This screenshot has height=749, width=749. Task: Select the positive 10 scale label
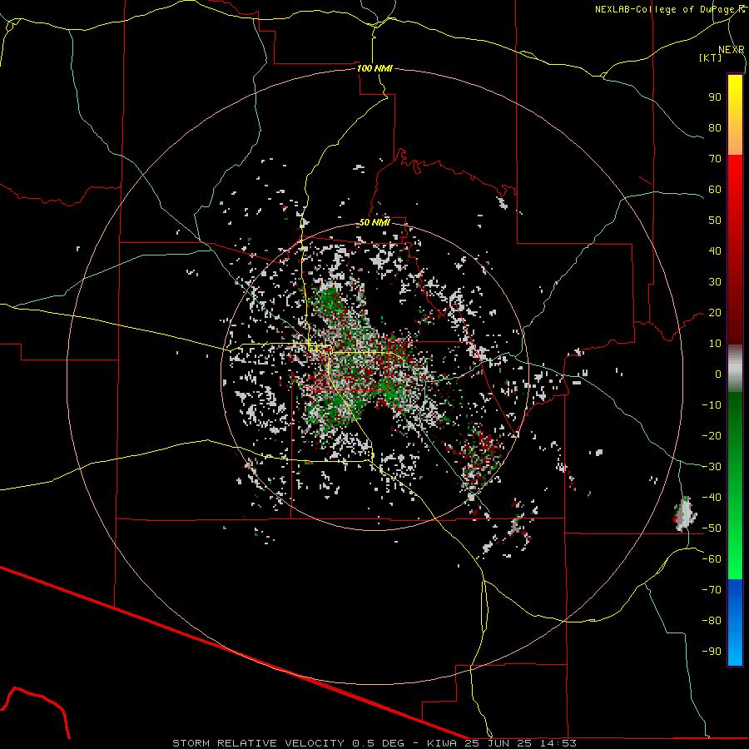715,344
